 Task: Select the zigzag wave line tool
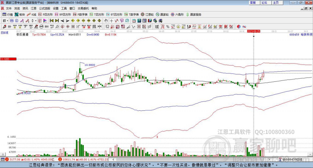133,27
